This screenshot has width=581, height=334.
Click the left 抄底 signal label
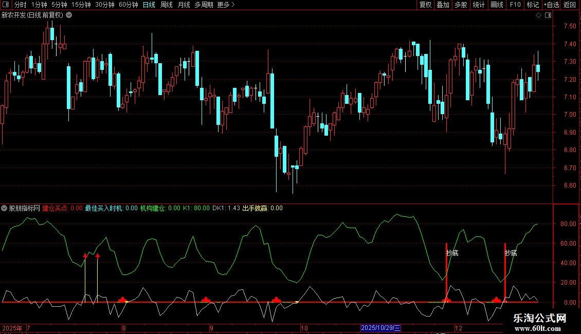[452, 253]
